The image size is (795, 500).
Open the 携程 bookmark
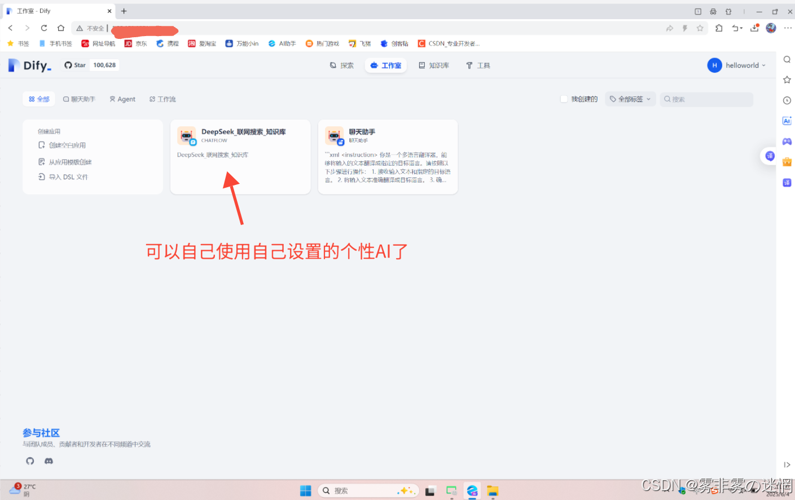[168, 43]
